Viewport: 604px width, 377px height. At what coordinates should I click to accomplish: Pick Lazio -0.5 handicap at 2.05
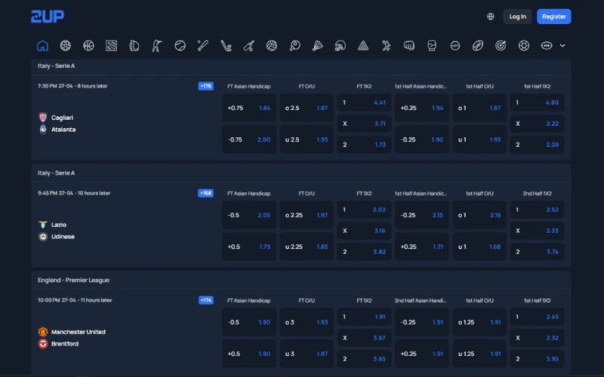[249, 215]
